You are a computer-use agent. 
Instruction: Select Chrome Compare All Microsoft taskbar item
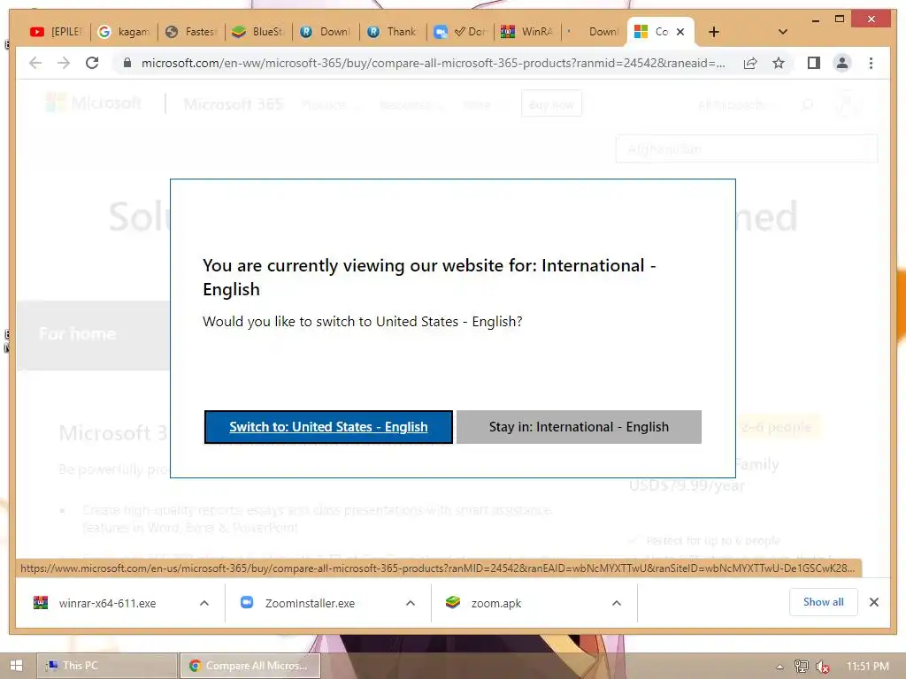pos(250,666)
